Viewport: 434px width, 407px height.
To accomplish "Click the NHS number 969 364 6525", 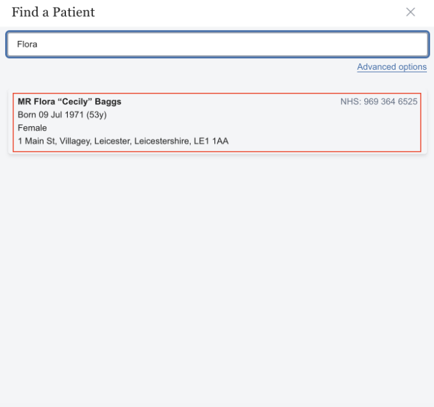I will (x=390, y=102).
